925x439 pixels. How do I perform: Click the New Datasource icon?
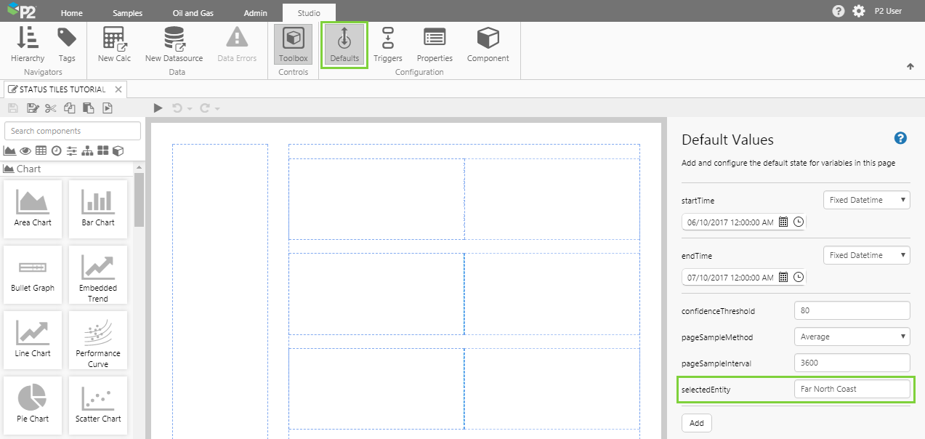point(174,44)
